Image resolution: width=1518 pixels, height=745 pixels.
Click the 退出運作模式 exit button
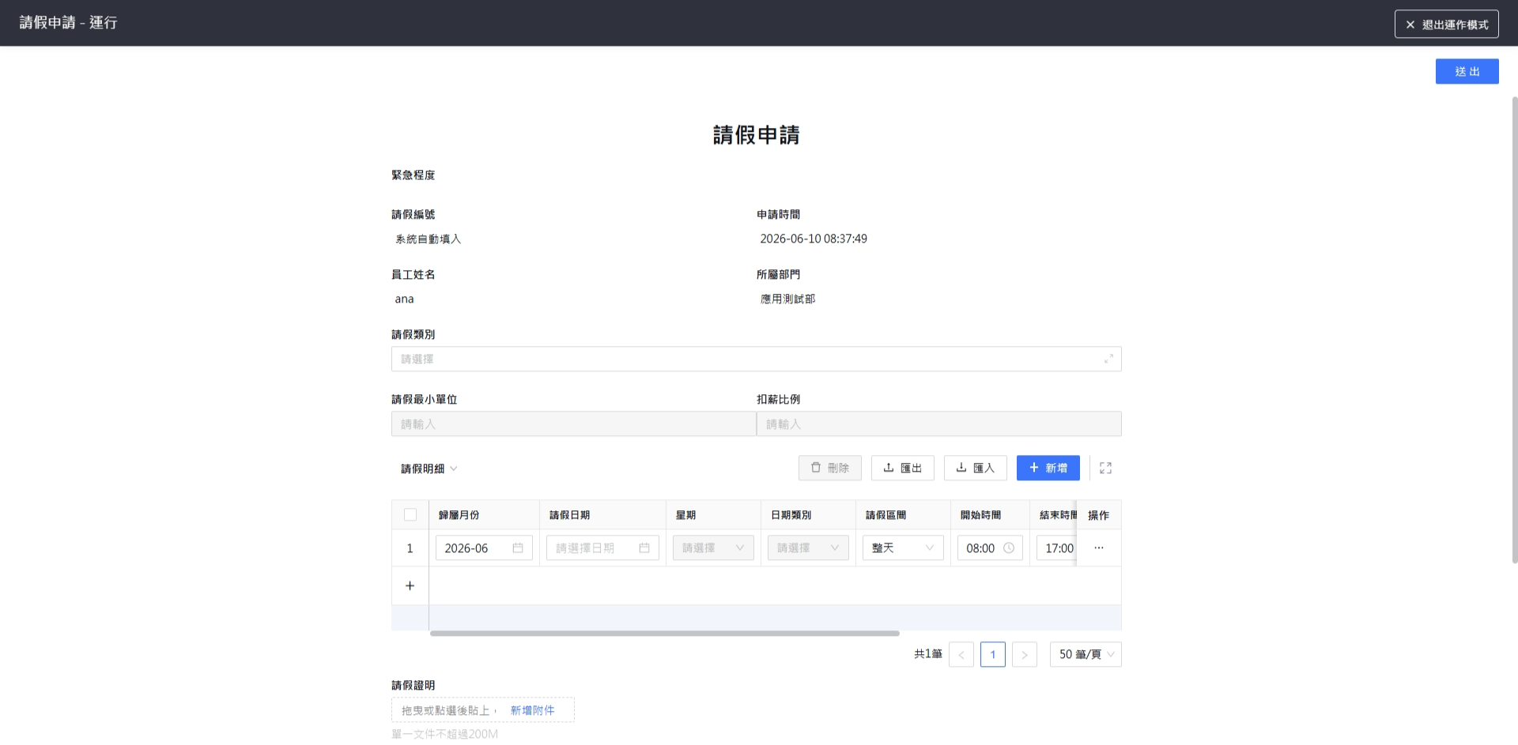click(x=1446, y=24)
